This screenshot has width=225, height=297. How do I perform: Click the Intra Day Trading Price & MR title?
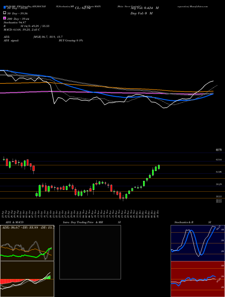point(83,222)
